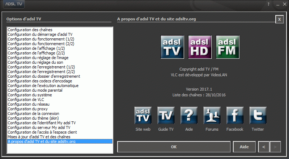Open Configuration du réglage de l'image

point(60,58)
